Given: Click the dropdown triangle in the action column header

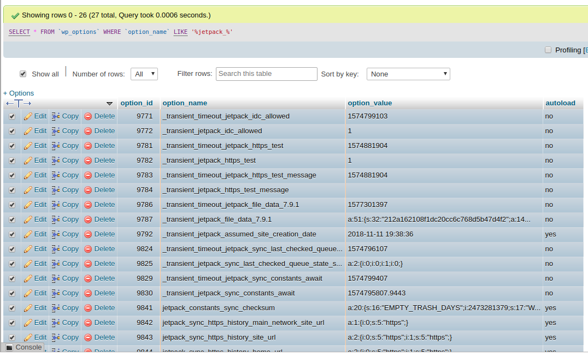Looking at the screenshot, I should click(109, 103).
